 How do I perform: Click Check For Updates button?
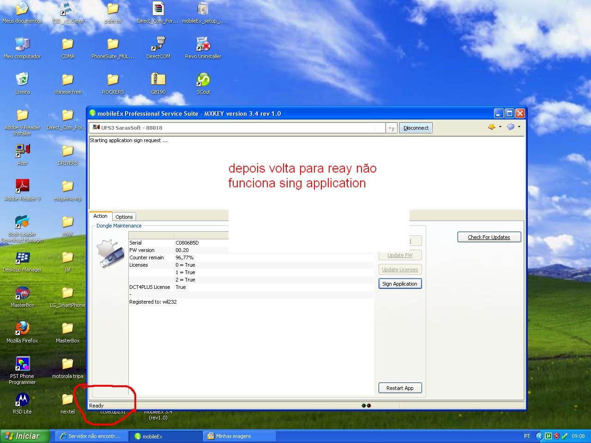489,237
